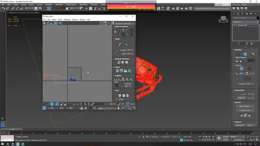Open Display menu in Edit UVWs
The width and height of the screenshot is (260, 146).
82,19
